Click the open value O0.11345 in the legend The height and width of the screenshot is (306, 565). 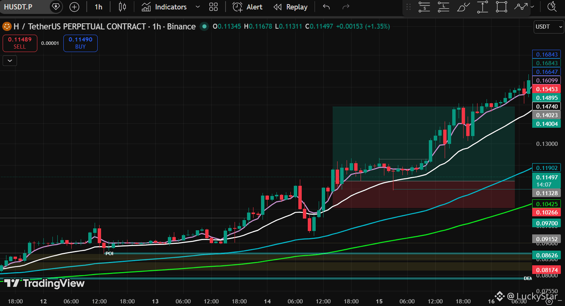pyautogui.click(x=227, y=26)
